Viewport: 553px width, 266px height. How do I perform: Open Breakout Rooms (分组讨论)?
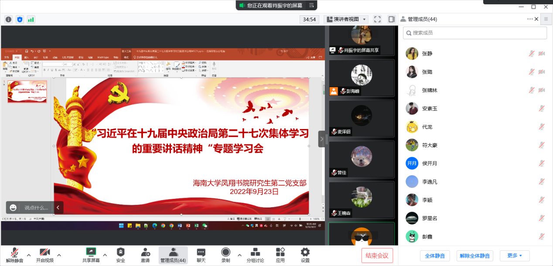(255, 255)
